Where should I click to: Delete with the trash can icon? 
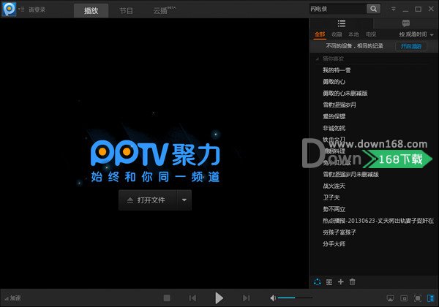coord(352,282)
